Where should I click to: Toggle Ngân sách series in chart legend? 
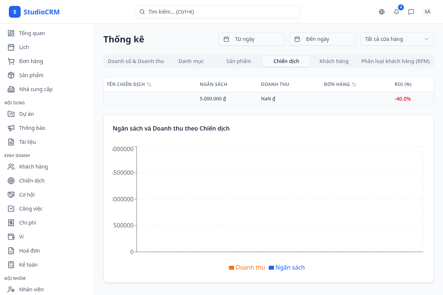click(x=287, y=268)
